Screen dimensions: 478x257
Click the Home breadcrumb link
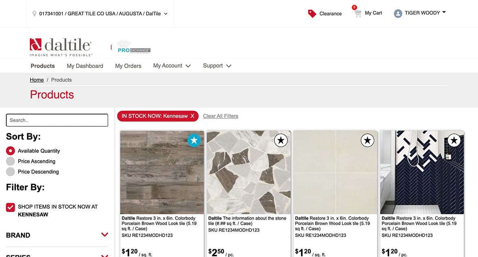click(x=37, y=80)
